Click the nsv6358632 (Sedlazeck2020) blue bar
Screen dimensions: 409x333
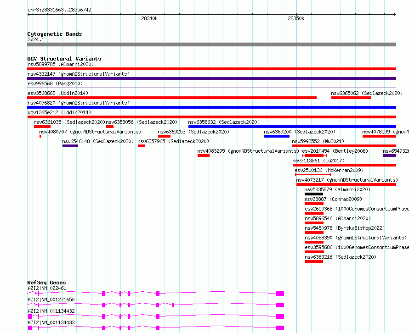[x=292, y=127]
